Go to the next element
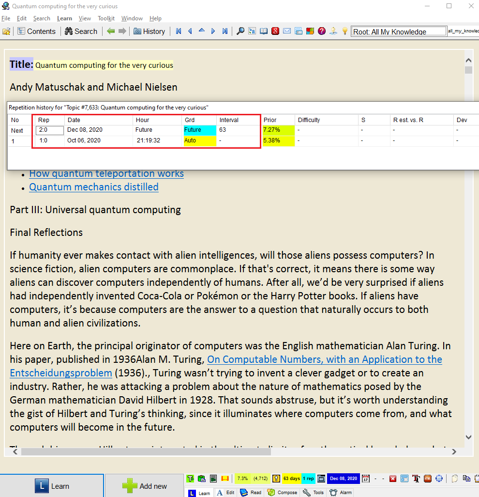Image resolution: width=479 pixels, height=497 pixels. (x=213, y=31)
